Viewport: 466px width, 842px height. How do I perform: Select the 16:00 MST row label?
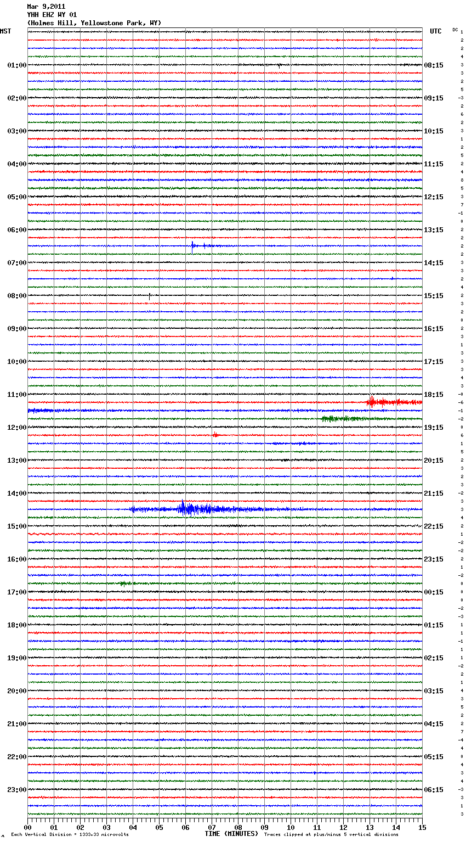click(17, 559)
